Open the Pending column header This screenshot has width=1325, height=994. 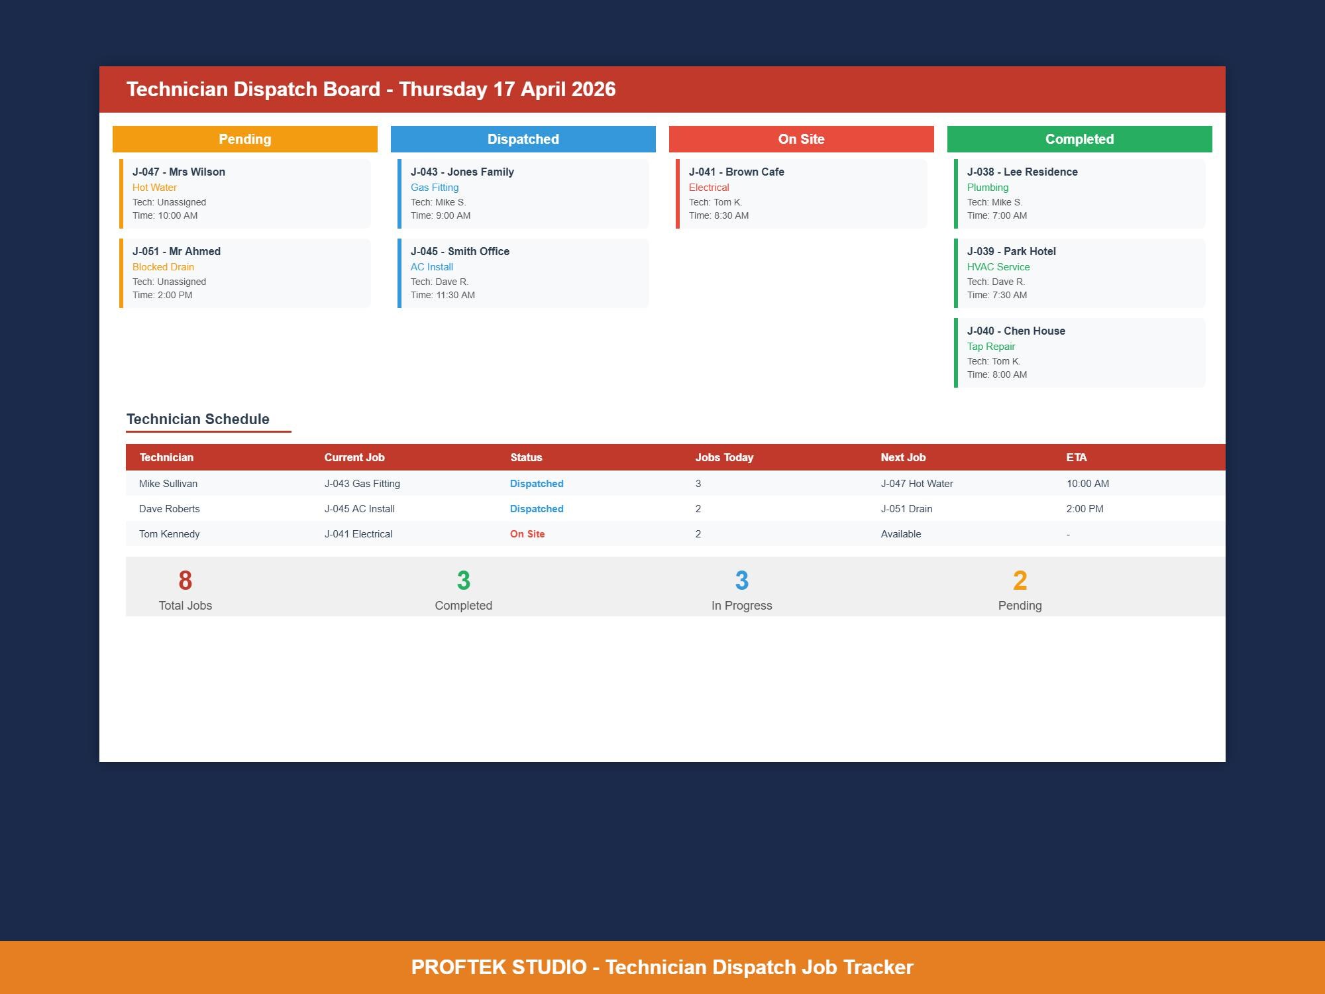[245, 139]
